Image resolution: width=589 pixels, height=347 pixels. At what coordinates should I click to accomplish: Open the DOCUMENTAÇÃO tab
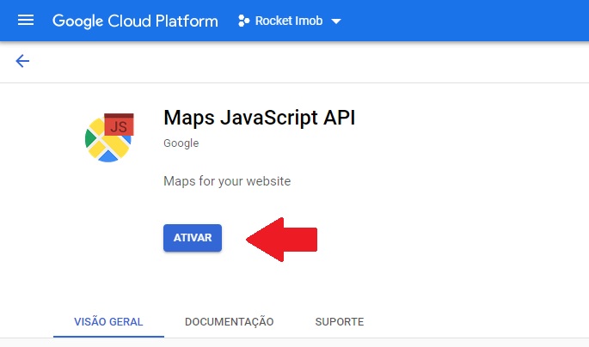[x=229, y=321]
